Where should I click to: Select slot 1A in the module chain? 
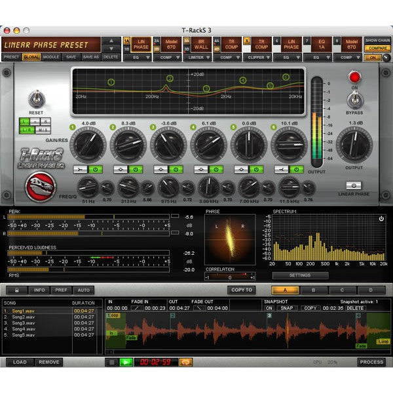pos(126,41)
